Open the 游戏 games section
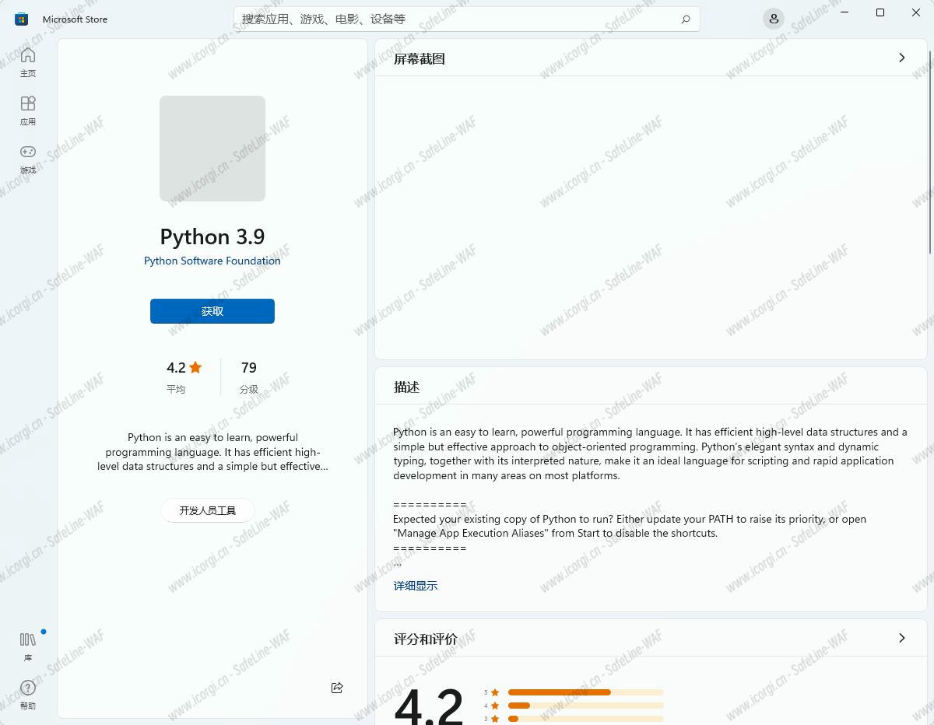Screen dimensions: 934x725 (x=28, y=159)
